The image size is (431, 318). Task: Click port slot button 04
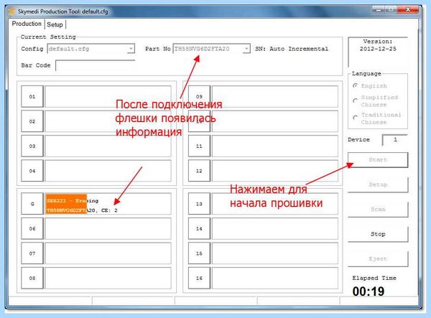point(32,171)
